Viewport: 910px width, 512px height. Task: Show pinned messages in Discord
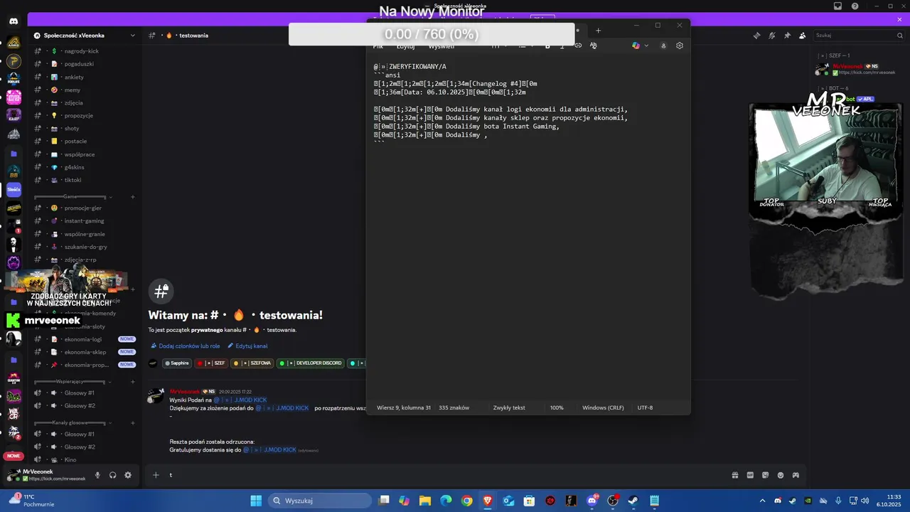click(x=787, y=36)
